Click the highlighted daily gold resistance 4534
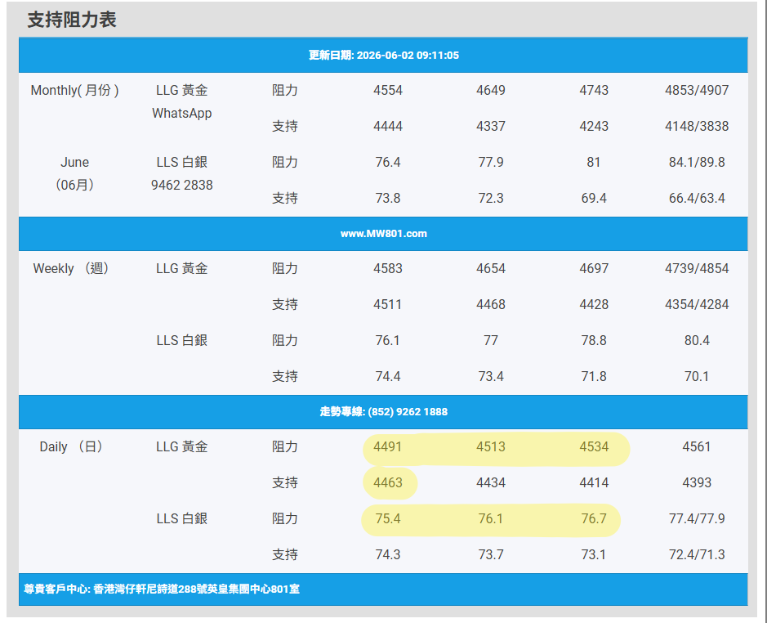Screen dimensions: 767x623 [594, 446]
